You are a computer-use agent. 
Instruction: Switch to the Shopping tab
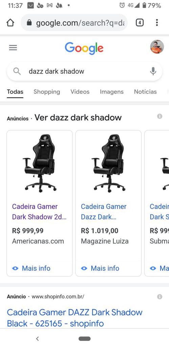[x=47, y=92]
